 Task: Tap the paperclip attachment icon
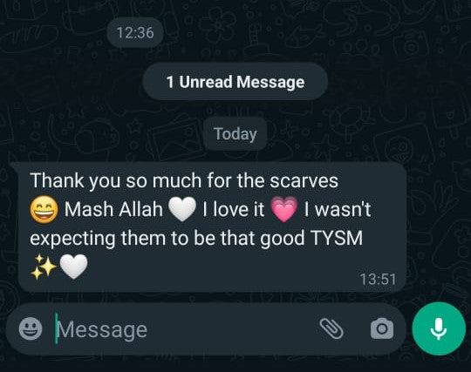pos(331,328)
